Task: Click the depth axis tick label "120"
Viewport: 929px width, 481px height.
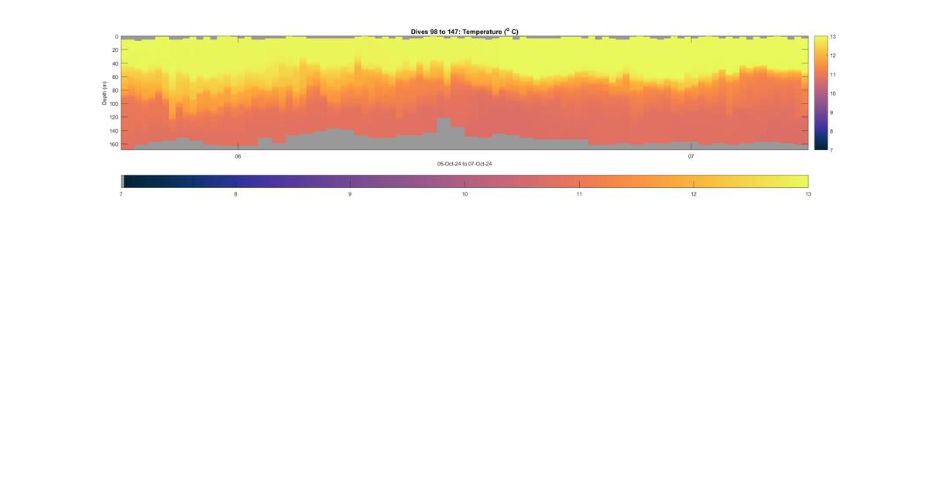Action: click(x=114, y=118)
